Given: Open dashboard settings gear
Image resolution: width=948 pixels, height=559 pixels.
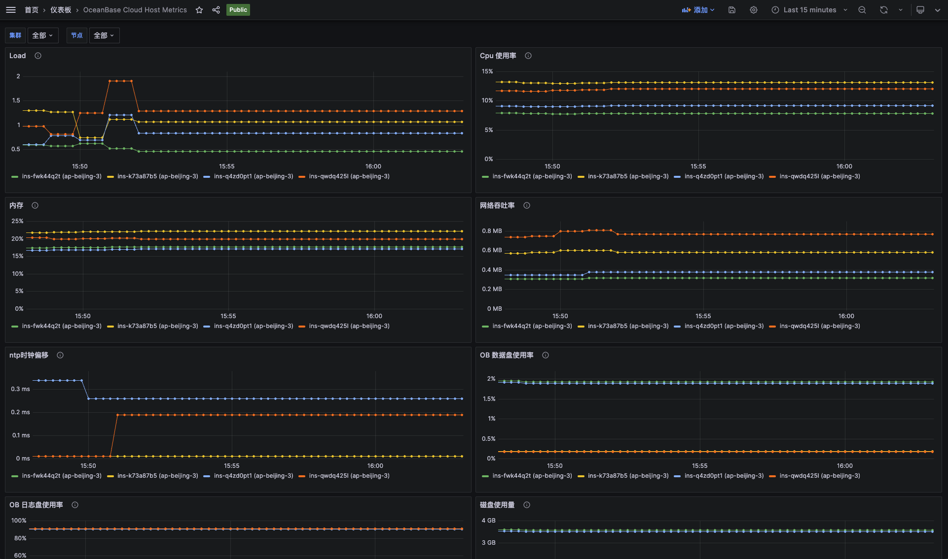Looking at the screenshot, I should coord(754,10).
